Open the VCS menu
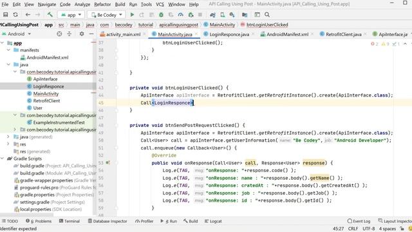The image size is (412, 232). point(160,5)
